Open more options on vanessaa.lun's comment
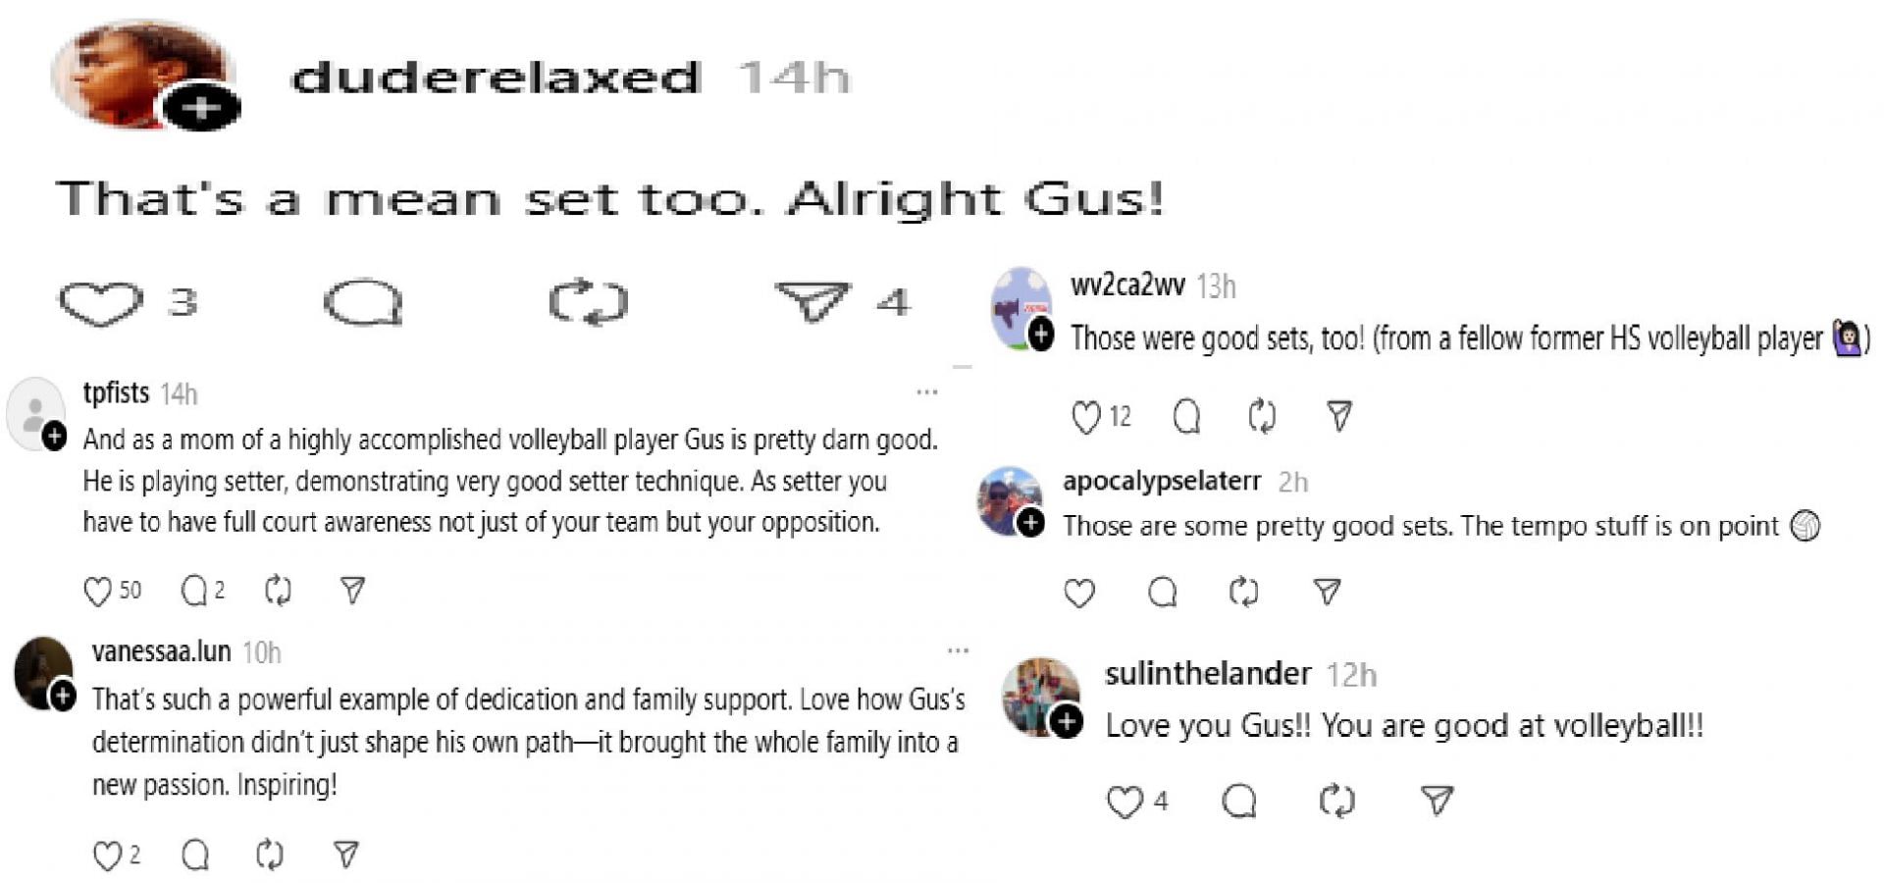The image size is (1884, 883). (958, 650)
